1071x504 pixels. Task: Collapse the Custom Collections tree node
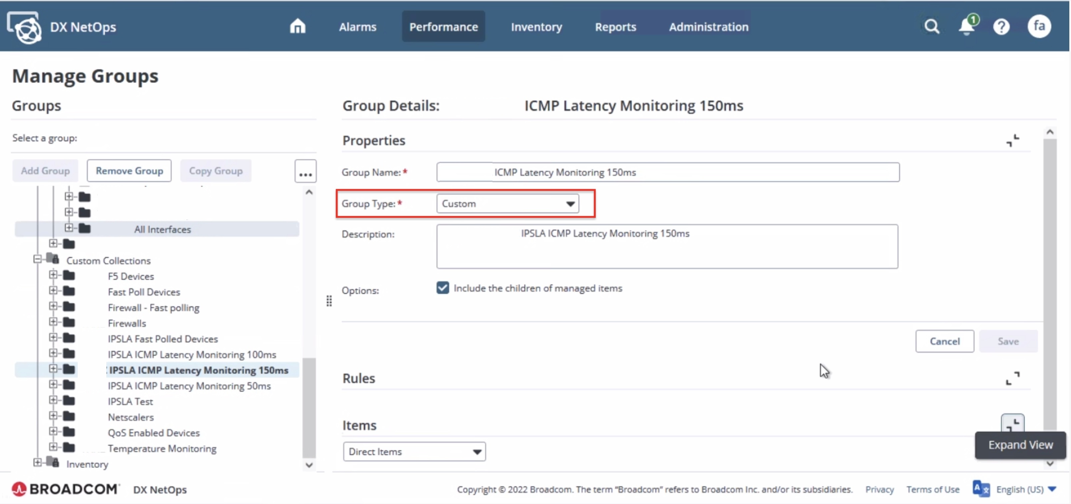37,259
